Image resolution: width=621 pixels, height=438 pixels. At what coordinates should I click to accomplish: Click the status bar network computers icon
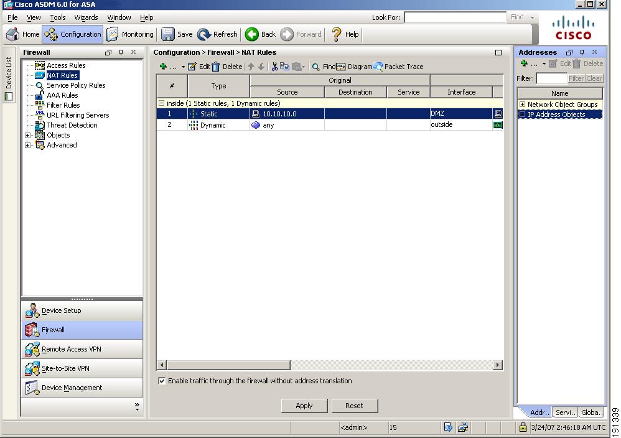click(x=463, y=427)
